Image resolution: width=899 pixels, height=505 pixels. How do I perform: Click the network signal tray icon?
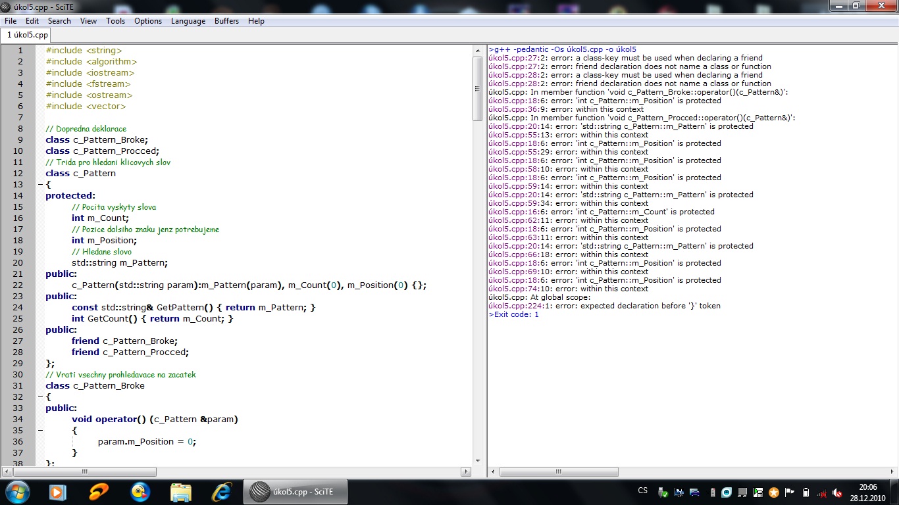coord(821,492)
